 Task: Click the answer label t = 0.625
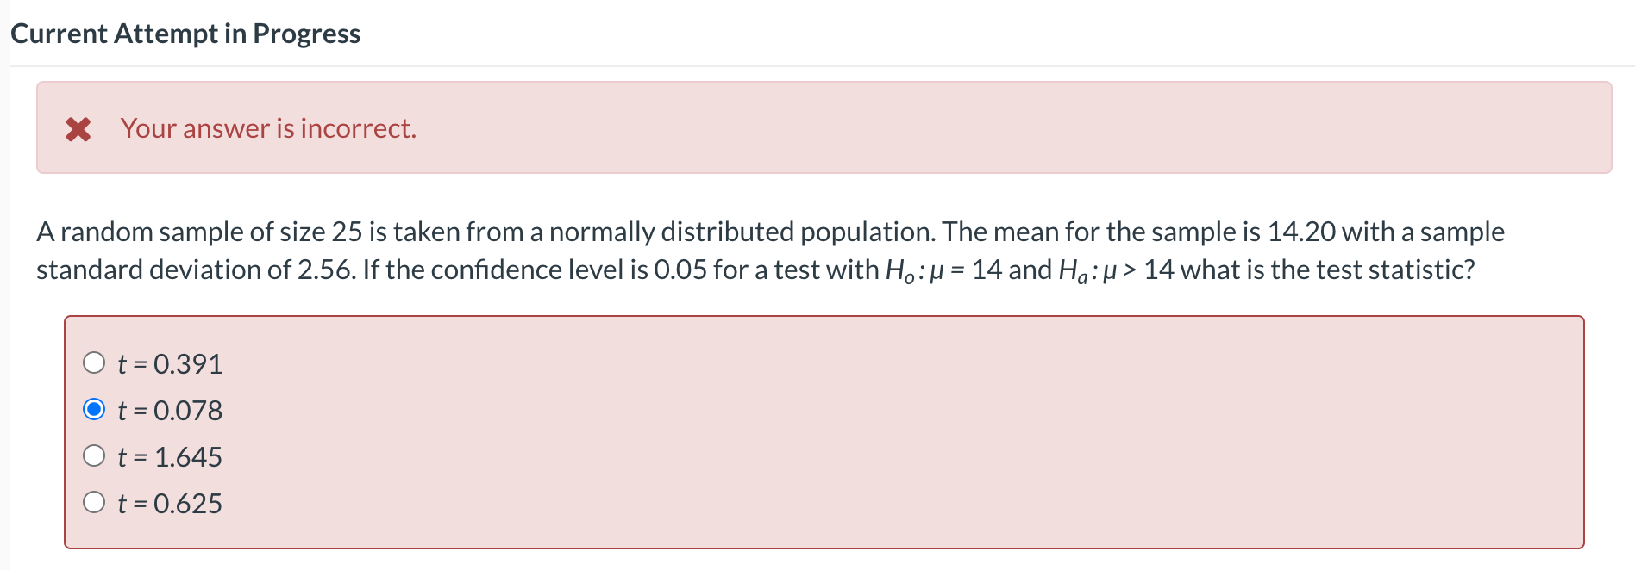coord(169,502)
